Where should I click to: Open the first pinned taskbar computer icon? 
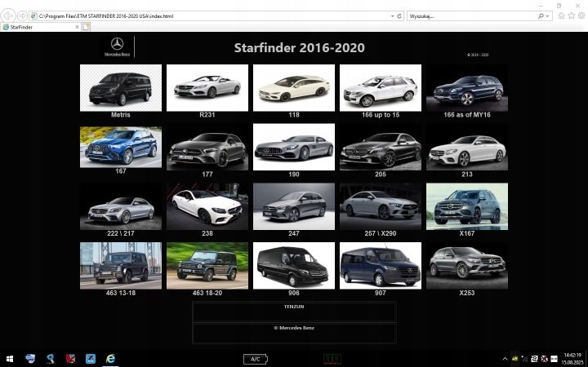point(30,358)
